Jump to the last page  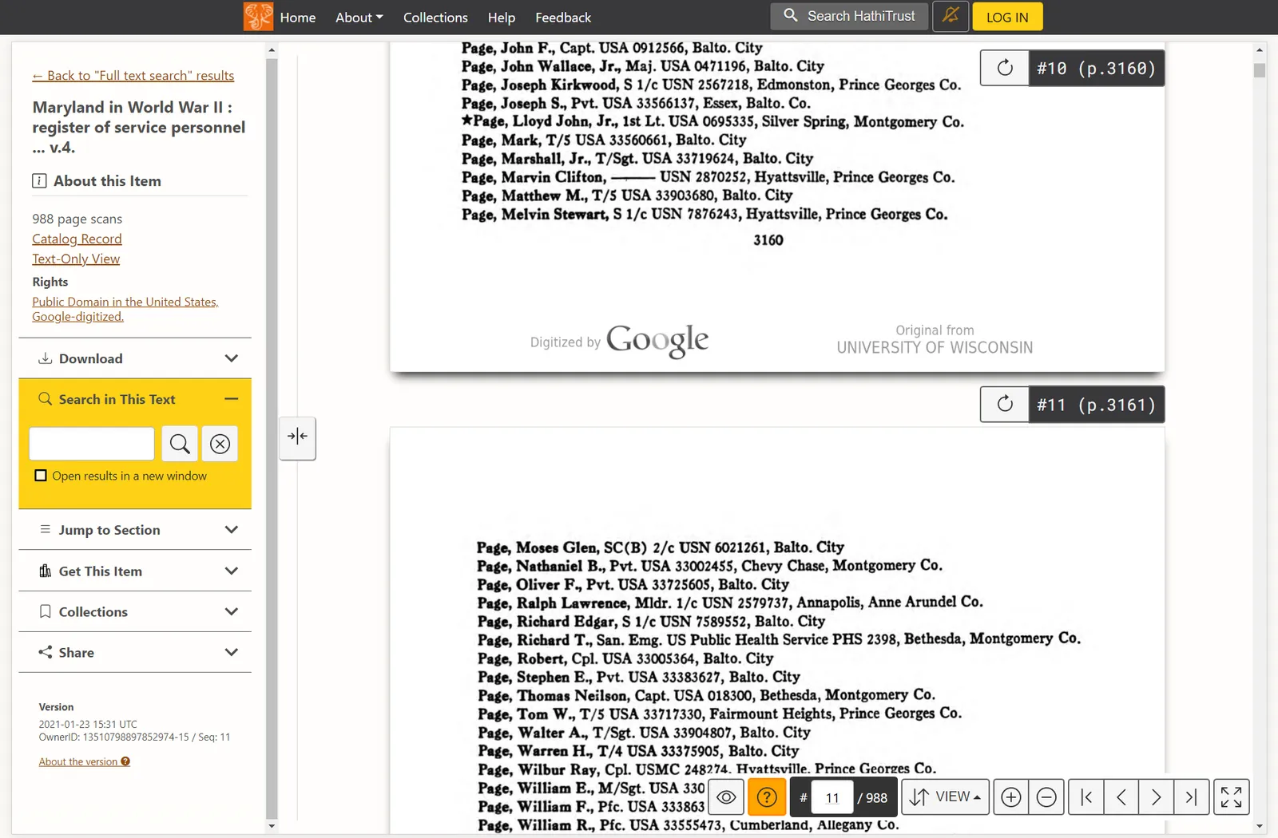[x=1191, y=797]
